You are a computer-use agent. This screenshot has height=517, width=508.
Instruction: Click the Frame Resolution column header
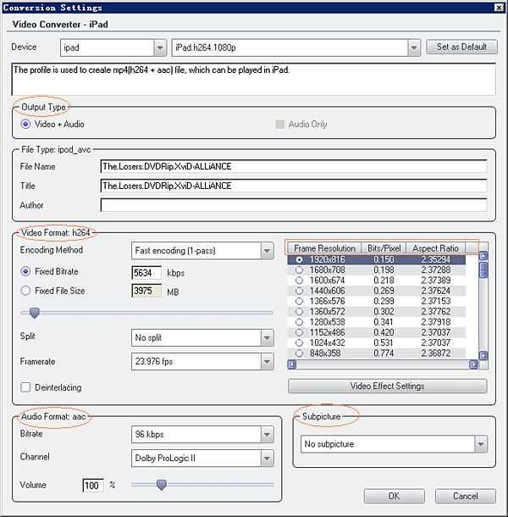324,248
